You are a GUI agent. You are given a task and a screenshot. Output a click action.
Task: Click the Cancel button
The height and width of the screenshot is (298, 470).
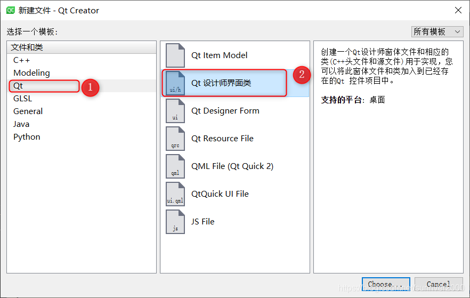point(439,284)
